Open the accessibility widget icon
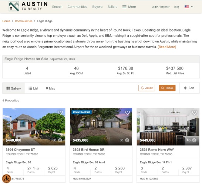 (6, 179)
